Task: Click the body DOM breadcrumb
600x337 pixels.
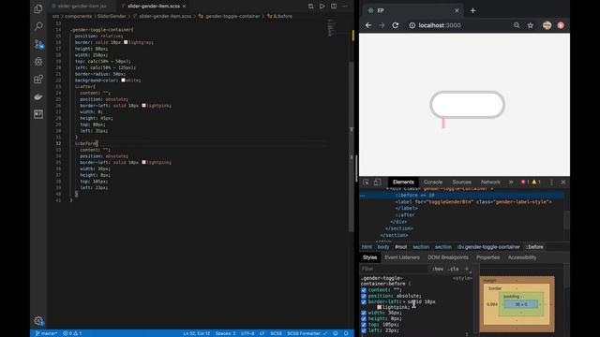Action: 383,247
